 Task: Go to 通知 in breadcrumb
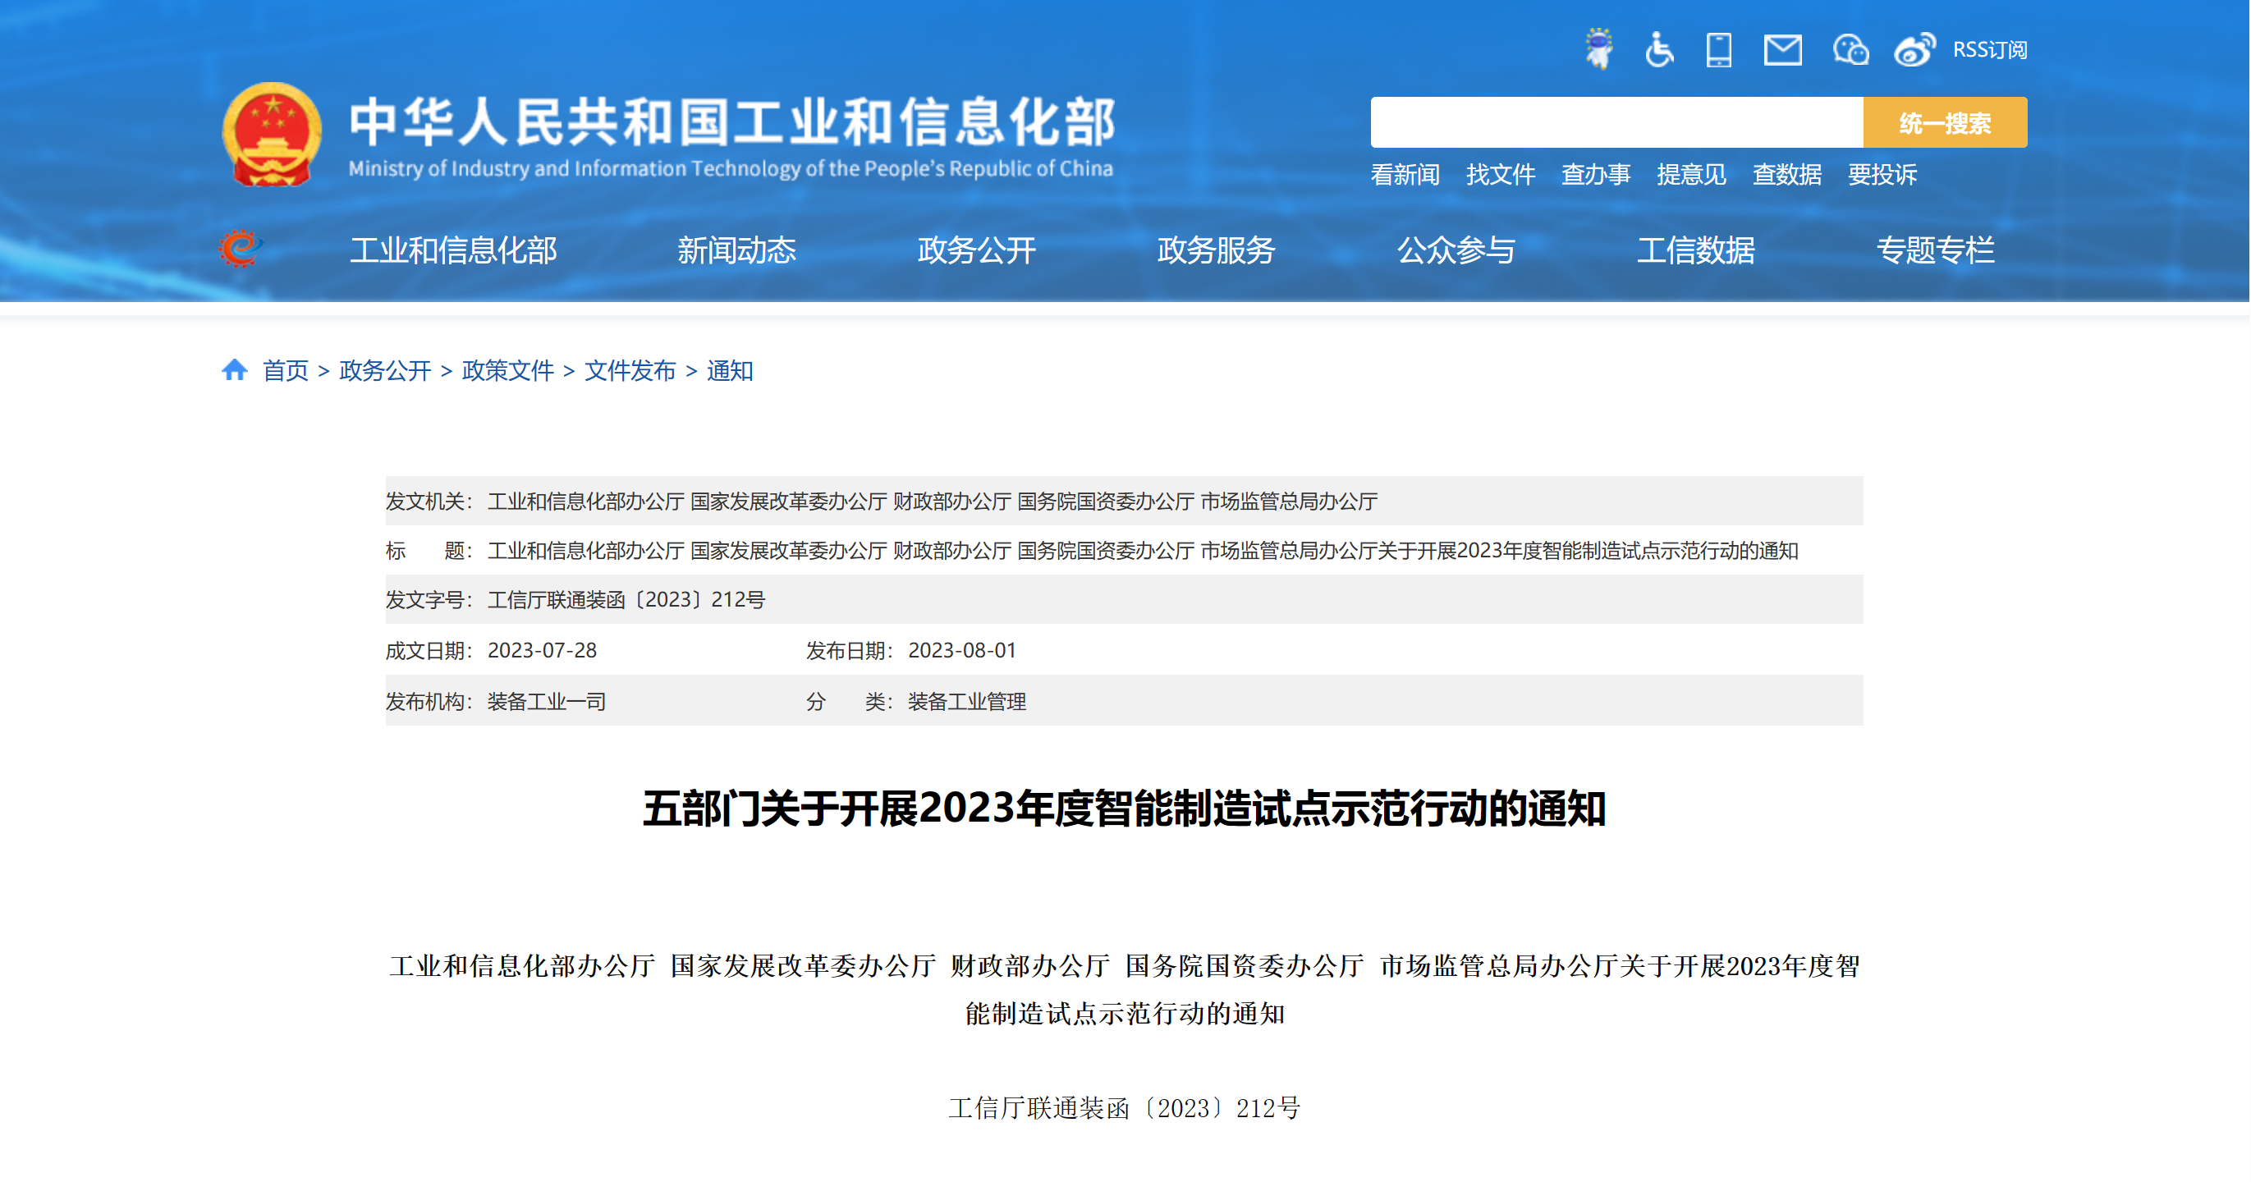pos(730,370)
